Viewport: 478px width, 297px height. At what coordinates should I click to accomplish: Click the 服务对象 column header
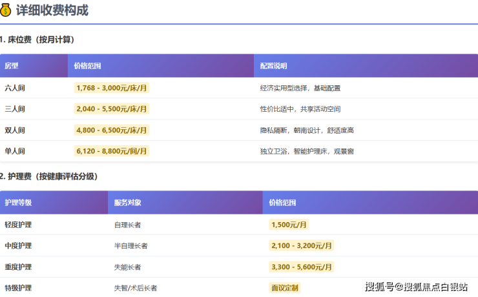click(x=127, y=203)
